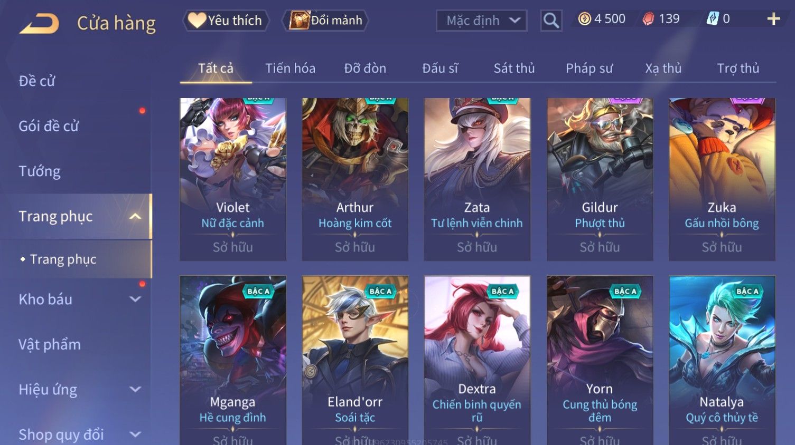The image size is (795, 445).
Task: Open Tướng in the sidebar
Action: [40, 171]
